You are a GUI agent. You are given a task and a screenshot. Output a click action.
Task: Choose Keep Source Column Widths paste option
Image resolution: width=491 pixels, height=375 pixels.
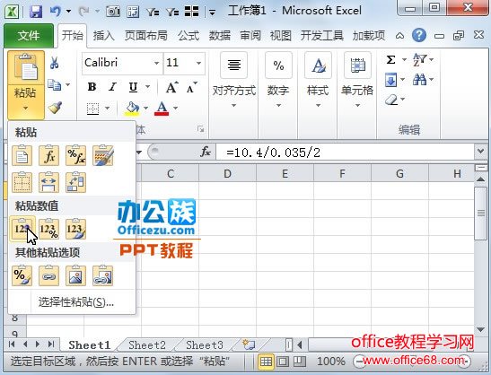coord(48,182)
